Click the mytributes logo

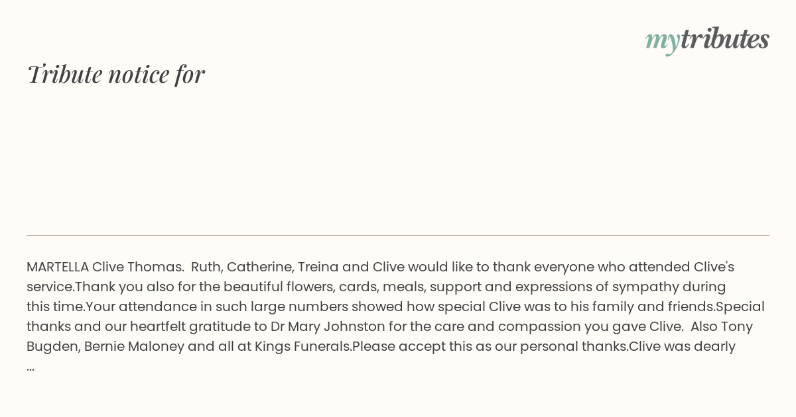707,40
